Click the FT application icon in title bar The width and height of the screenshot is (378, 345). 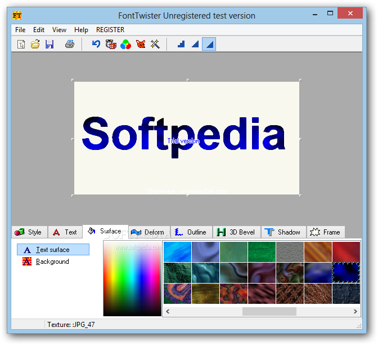(17, 16)
